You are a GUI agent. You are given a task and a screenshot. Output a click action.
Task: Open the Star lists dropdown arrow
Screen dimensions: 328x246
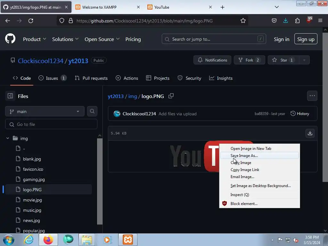[304, 60]
